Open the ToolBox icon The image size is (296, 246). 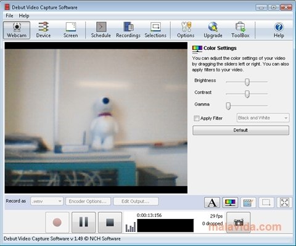click(240, 30)
